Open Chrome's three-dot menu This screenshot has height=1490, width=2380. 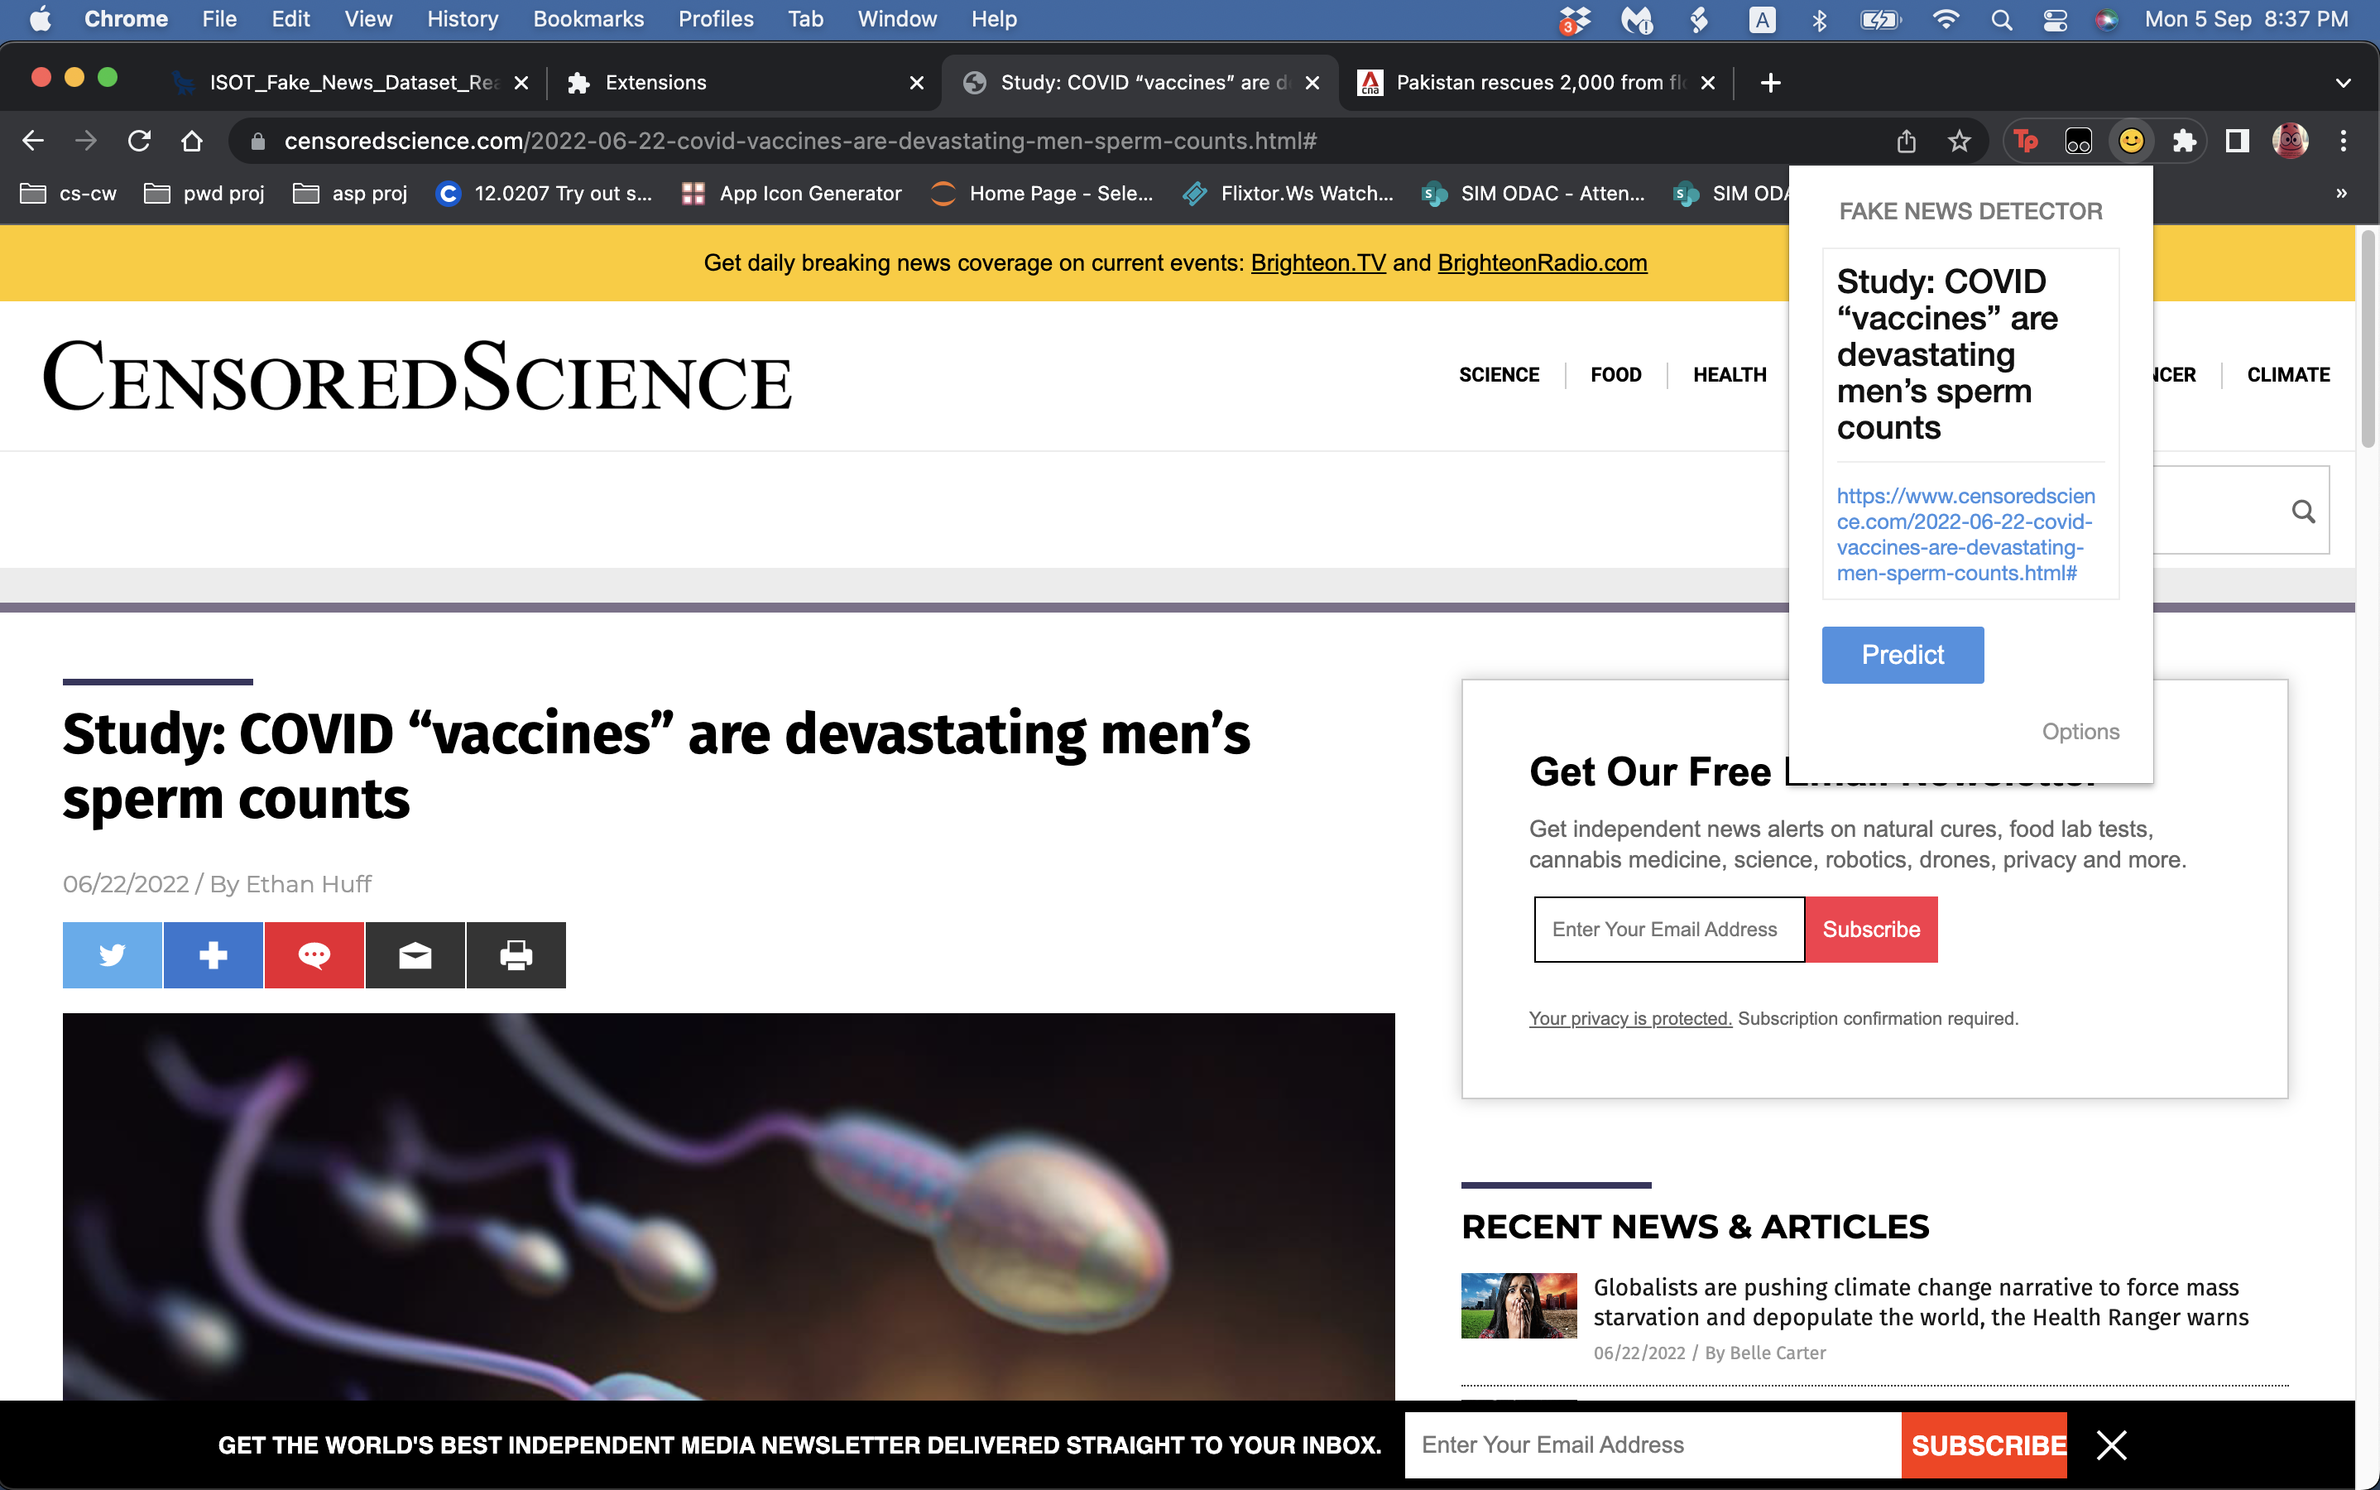(x=2344, y=141)
